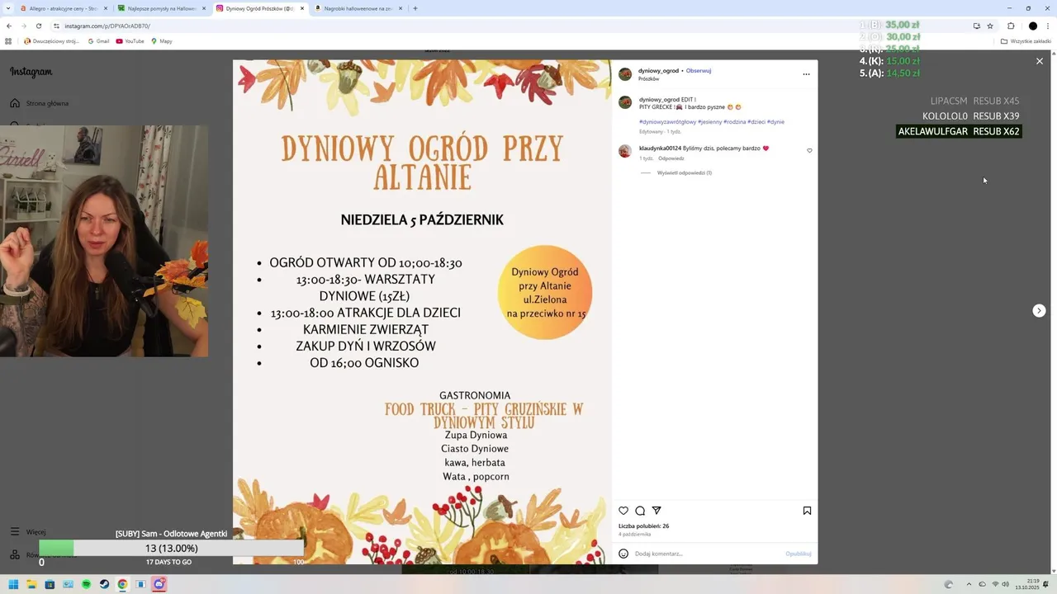Open the Microsoft Store taskbar icon
Viewport: 1057px width, 594px height.
click(50, 584)
